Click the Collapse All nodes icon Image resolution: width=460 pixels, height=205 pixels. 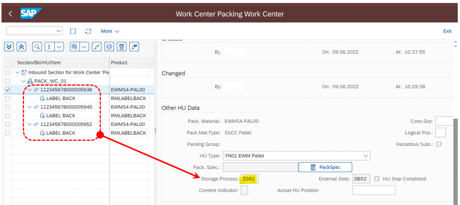tap(22, 47)
